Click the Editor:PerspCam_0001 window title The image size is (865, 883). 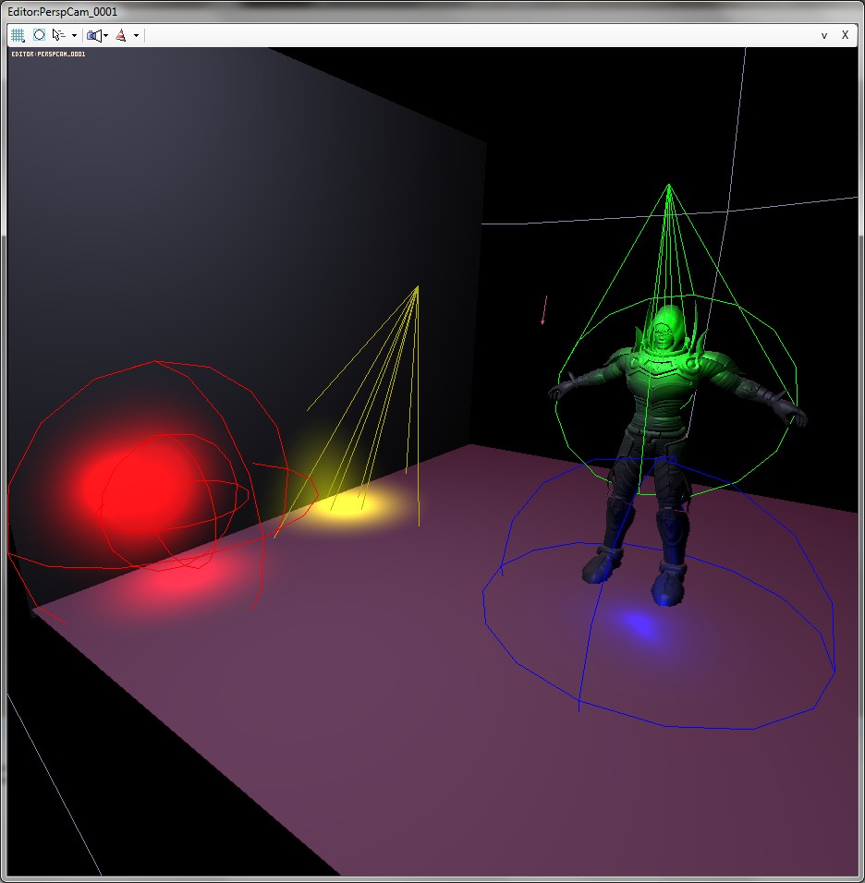pyautogui.click(x=63, y=11)
